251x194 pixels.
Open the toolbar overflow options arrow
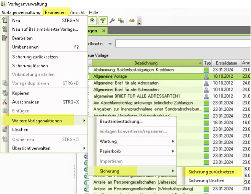coord(139,23)
